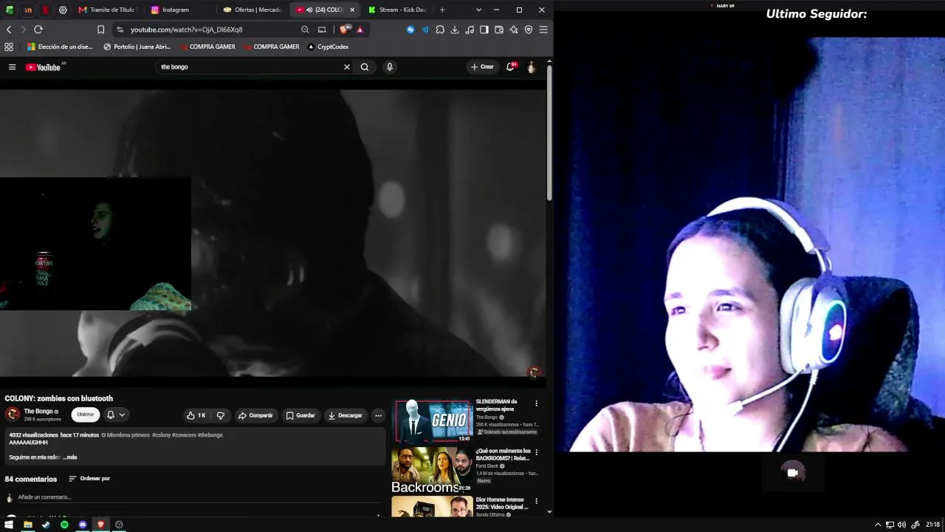Open the YouTube account avatar menu
Image resolution: width=945 pixels, height=532 pixels.
[531, 67]
